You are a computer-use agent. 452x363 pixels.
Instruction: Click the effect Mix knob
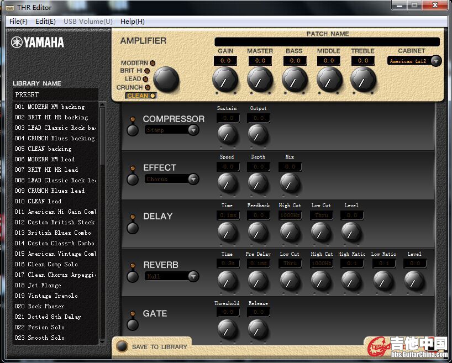(290, 183)
